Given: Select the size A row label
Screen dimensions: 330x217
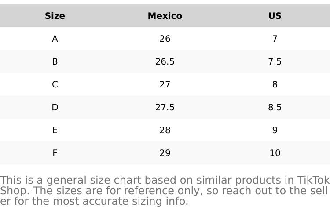Looking at the screenshot, I should click(x=55, y=39).
